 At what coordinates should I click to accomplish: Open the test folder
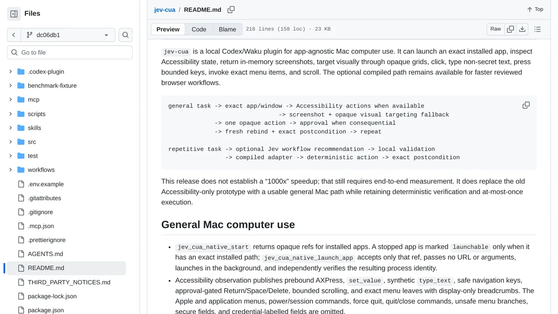coord(33,156)
